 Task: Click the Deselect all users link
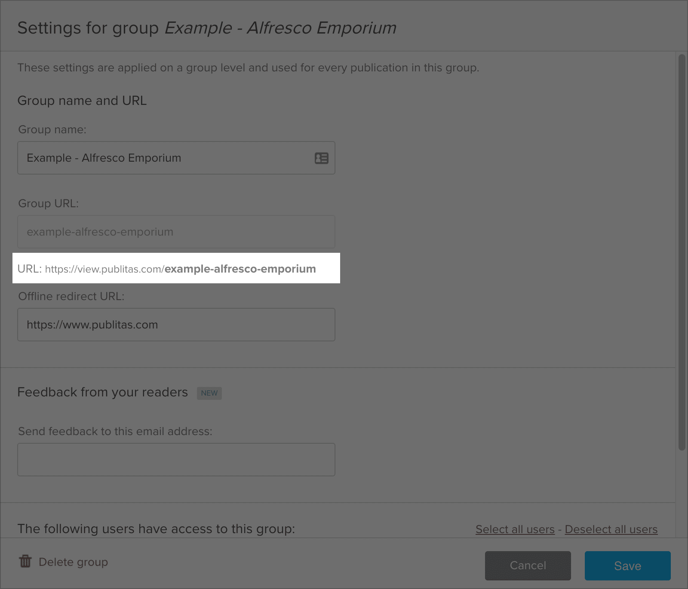(x=611, y=529)
